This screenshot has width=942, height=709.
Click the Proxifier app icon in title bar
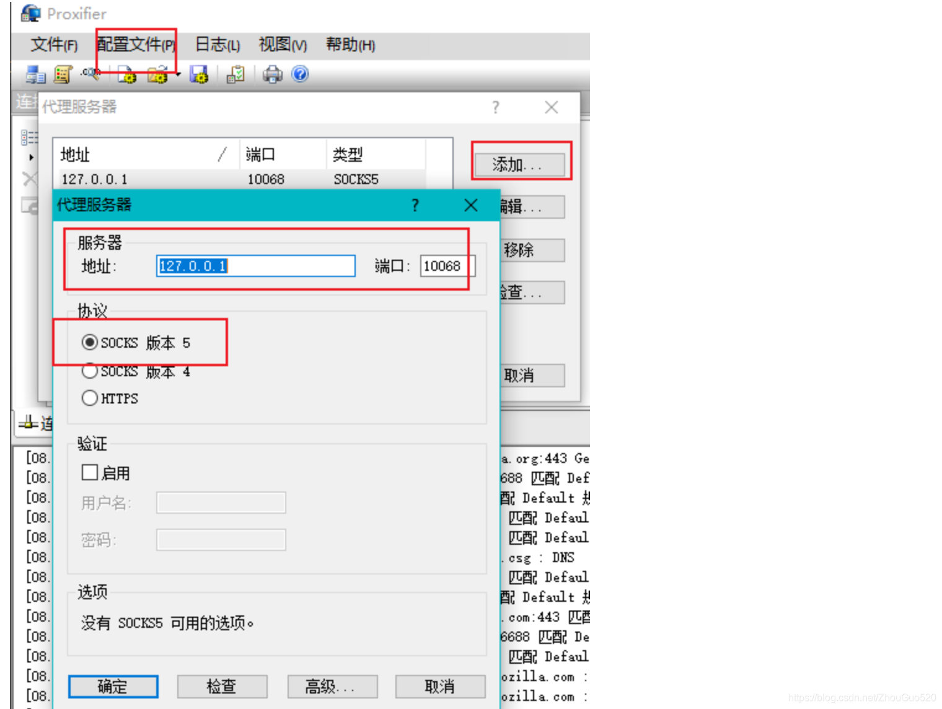[x=30, y=13]
